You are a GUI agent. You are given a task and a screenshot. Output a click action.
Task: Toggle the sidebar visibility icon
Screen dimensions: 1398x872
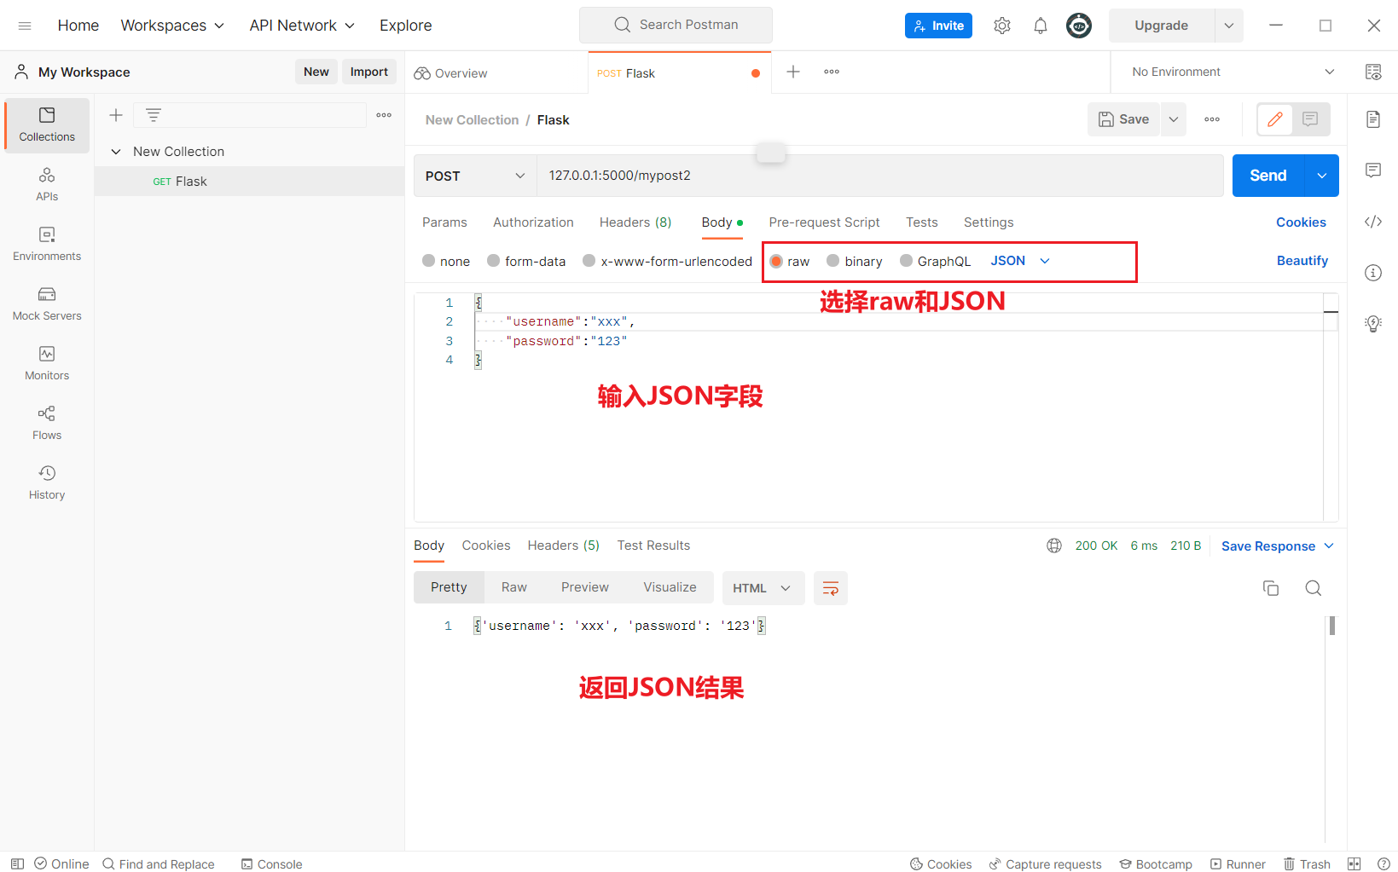[x=17, y=863]
